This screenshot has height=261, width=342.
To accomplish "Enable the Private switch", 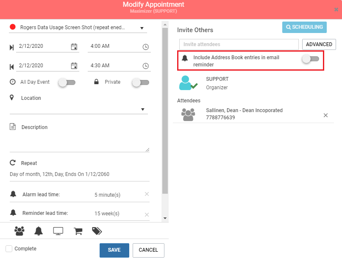I will (141, 82).
